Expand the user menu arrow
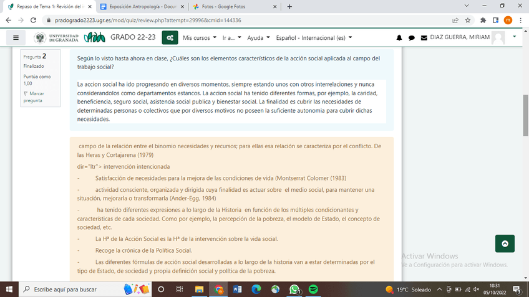The width and height of the screenshot is (529, 297). (514, 36)
